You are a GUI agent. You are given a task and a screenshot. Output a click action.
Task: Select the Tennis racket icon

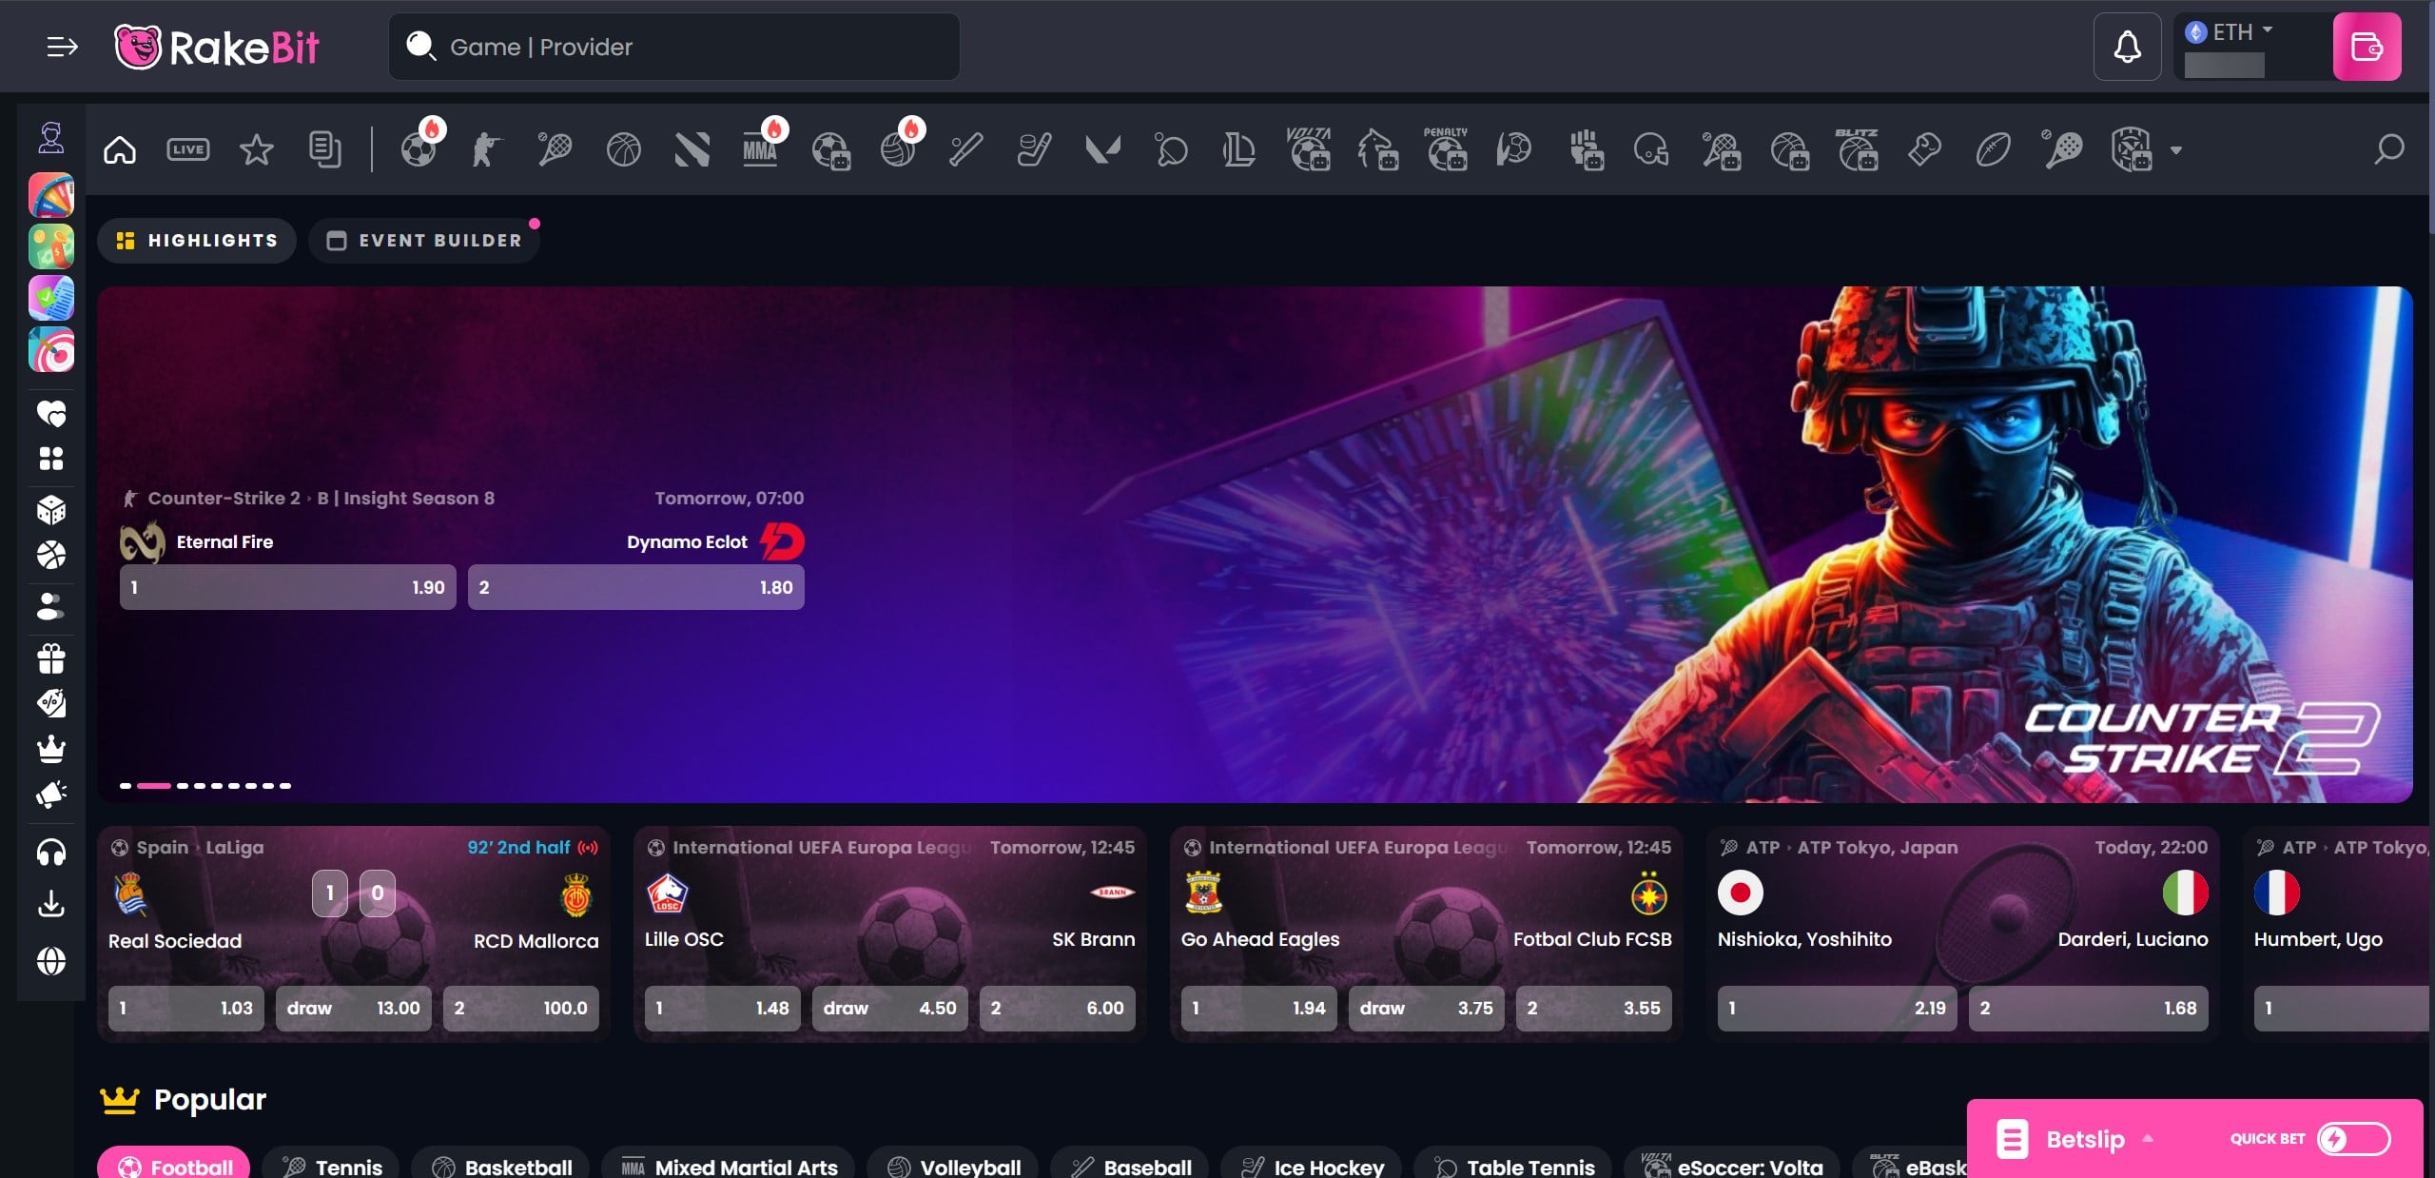[555, 149]
